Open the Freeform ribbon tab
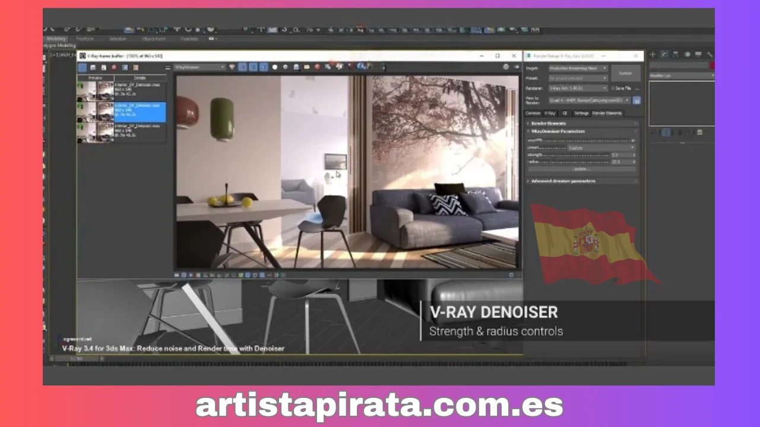This screenshot has height=427, width=760. [85, 39]
